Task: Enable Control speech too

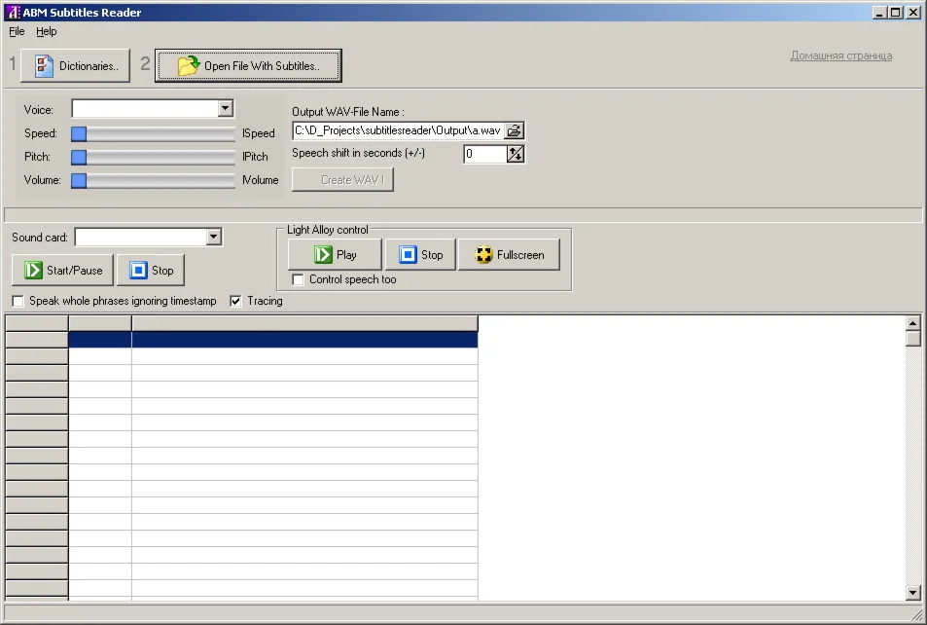Action: pyautogui.click(x=298, y=279)
